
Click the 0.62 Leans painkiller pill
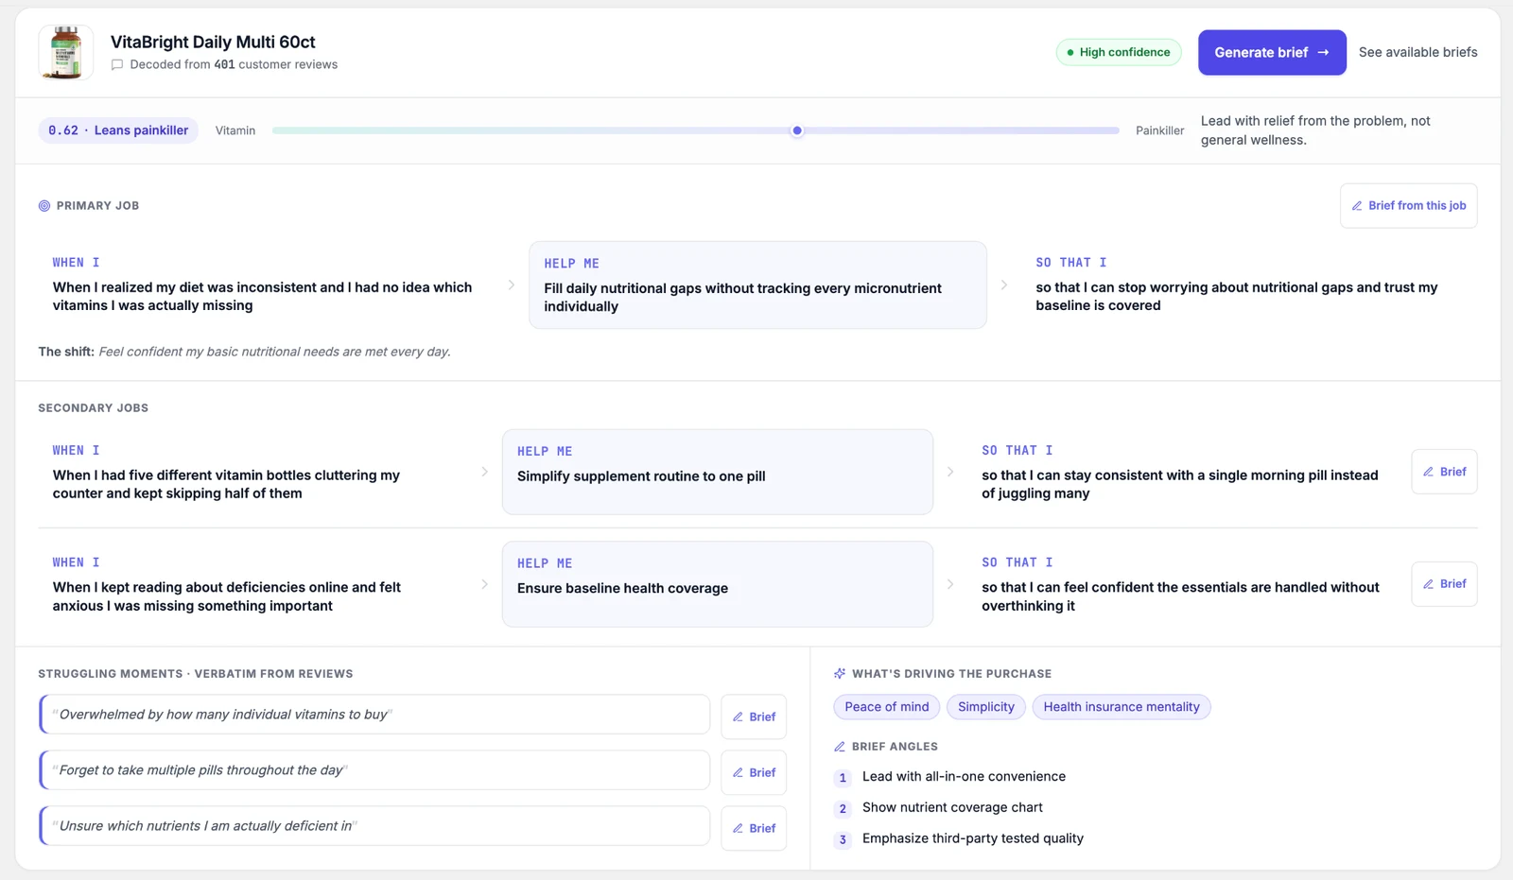click(x=118, y=130)
